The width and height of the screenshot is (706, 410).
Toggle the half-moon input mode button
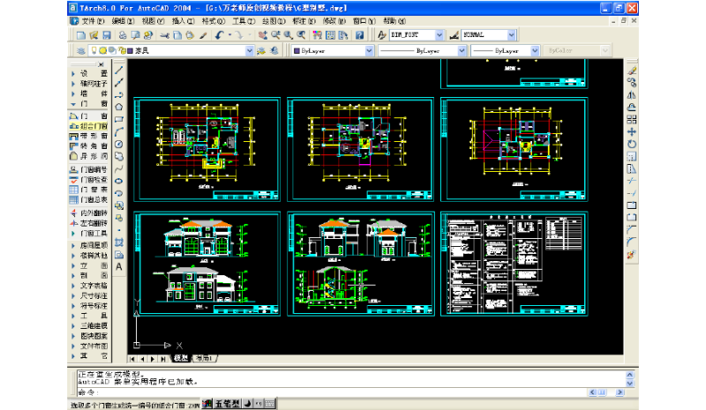click(247, 404)
